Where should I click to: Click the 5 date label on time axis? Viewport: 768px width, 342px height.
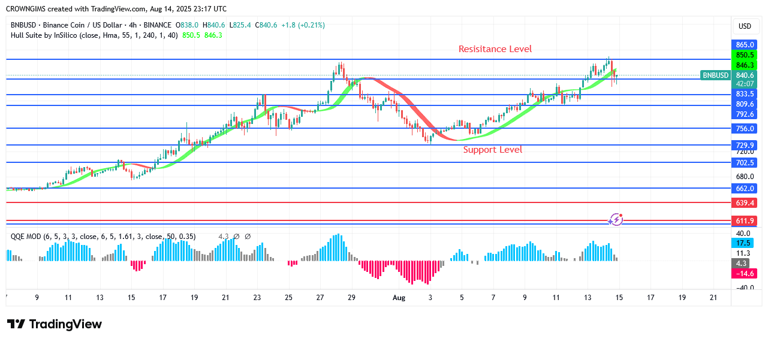click(x=462, y=297)
